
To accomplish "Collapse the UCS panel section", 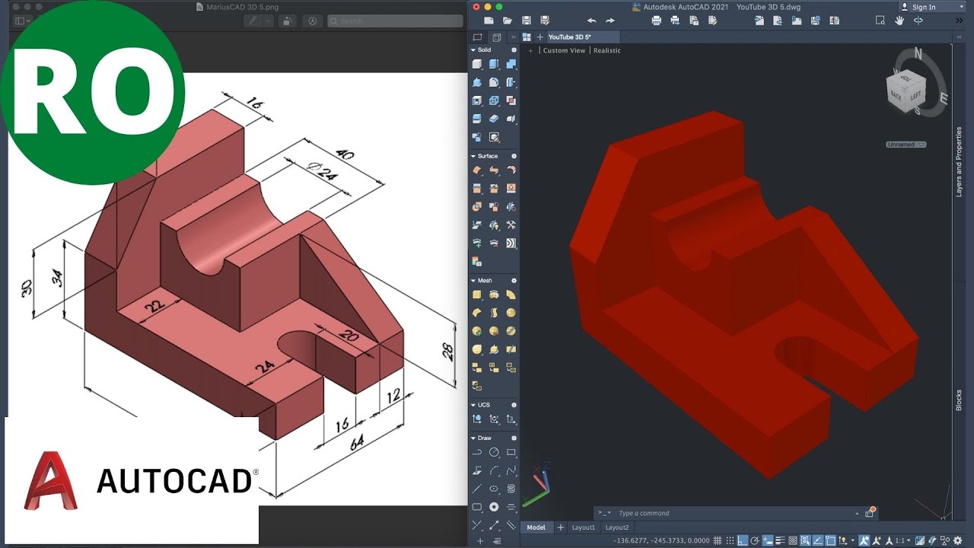I will tap(473, 405).
